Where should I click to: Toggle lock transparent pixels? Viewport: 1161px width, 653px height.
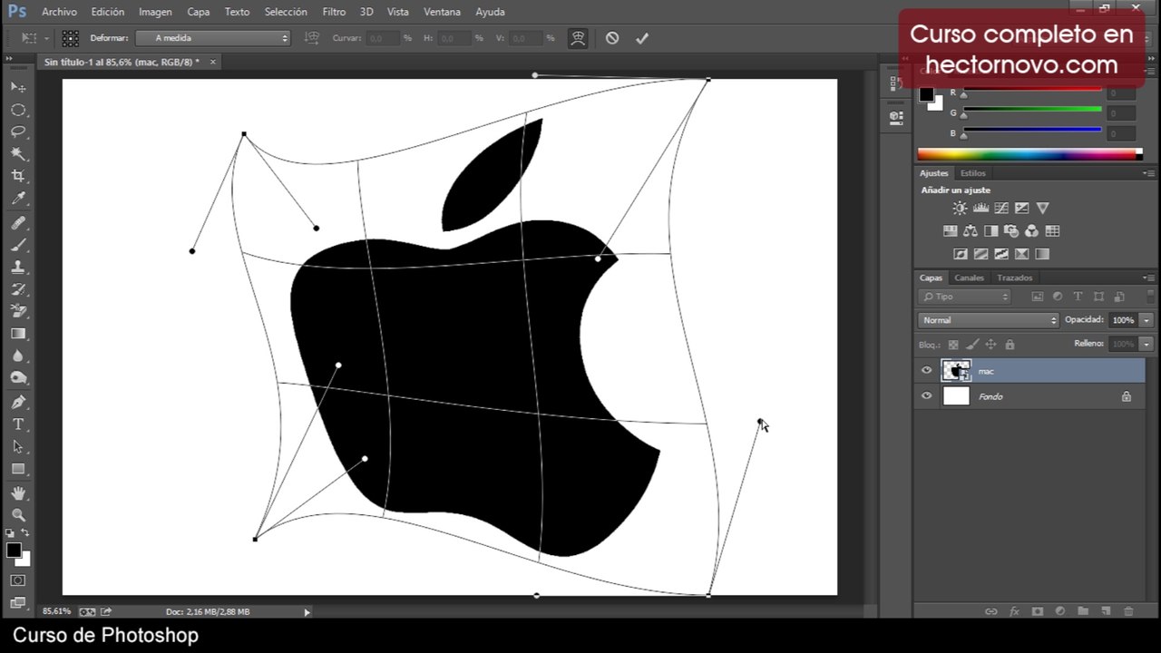953,345
